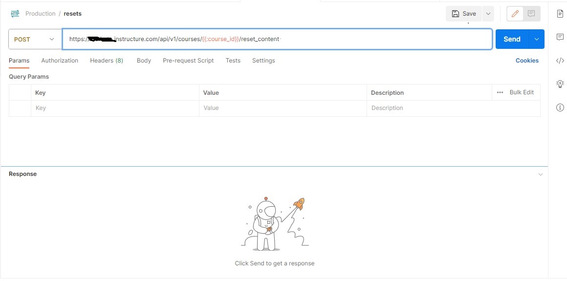567x281 pixels.
Task: Open the POST method dropdown
Action: point(35,39)
